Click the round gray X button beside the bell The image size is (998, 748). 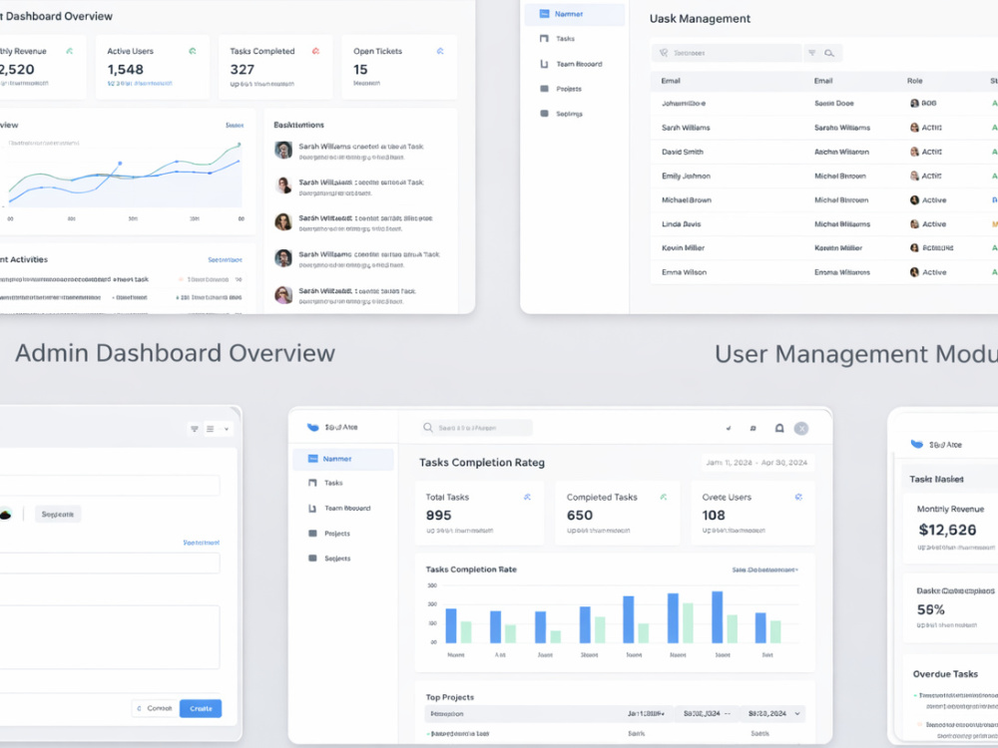point(801,428)
